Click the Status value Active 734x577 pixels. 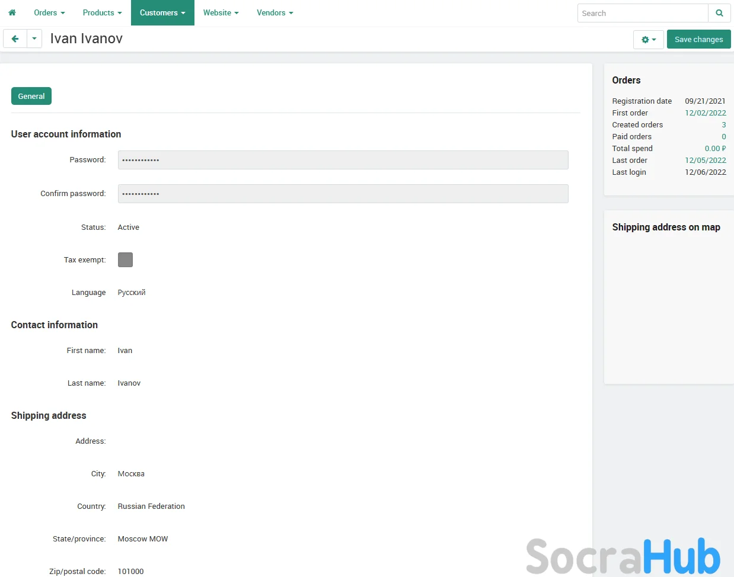click(x=129, y=227)
